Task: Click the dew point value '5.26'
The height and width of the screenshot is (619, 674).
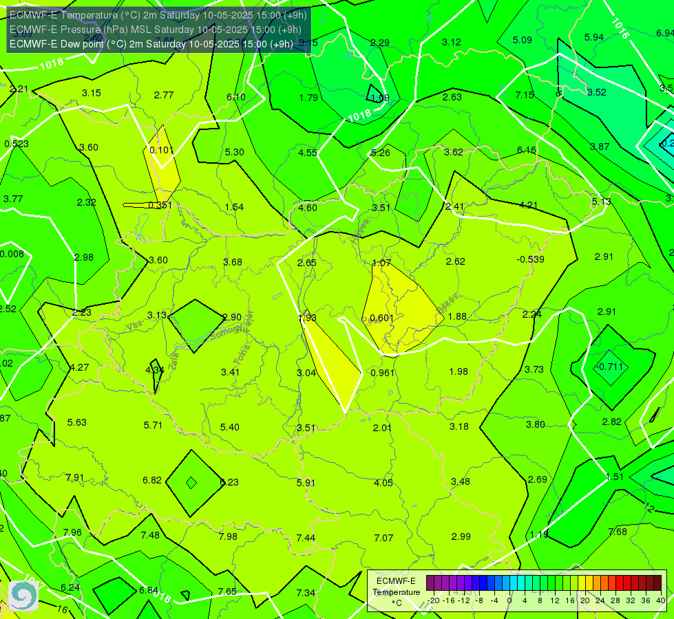Action: 380,153
